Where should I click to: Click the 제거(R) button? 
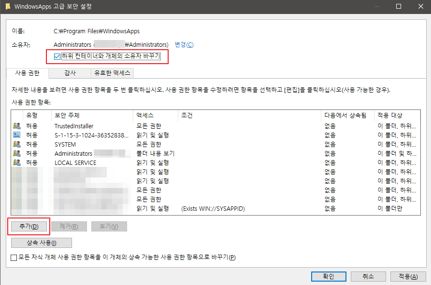point(69,227)
